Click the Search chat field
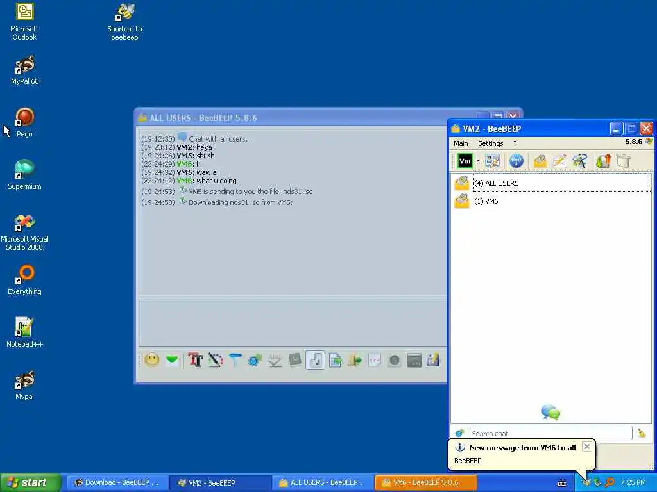The image size is (657, 492). tap(550, 434)
